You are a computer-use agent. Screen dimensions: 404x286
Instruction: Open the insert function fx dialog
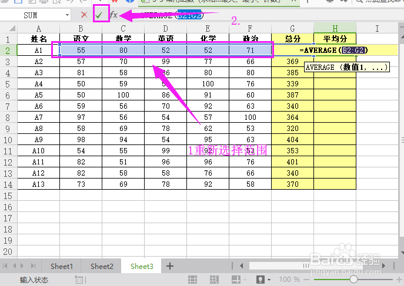pos(113,15)
